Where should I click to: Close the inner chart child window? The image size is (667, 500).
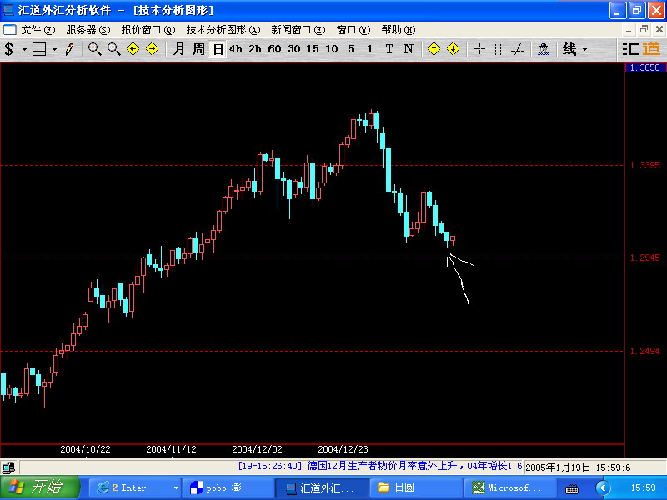tap(659, 30)
